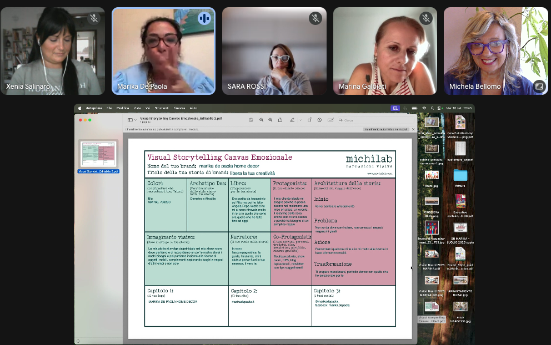Show PDF info with Inspector icon
Viewport: 551px width, 345px height.
251,120
